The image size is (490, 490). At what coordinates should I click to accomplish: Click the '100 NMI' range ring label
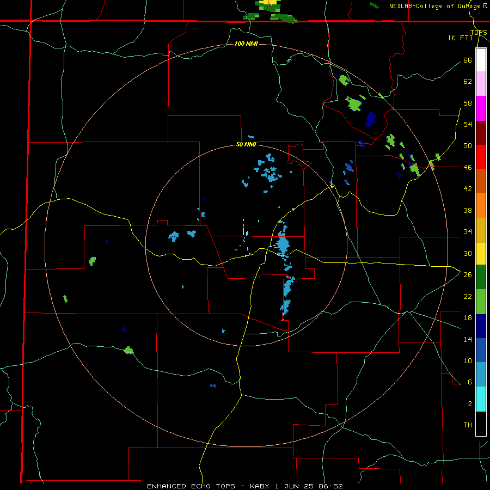click(x=246, y=44)
